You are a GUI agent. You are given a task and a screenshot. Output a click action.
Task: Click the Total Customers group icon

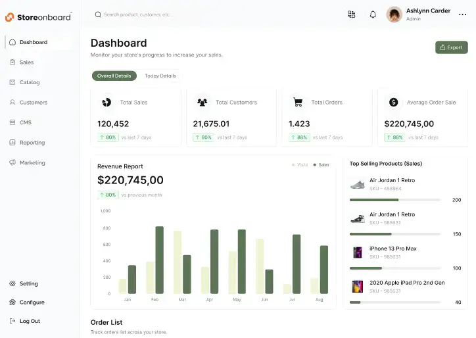tap(202, 103)
